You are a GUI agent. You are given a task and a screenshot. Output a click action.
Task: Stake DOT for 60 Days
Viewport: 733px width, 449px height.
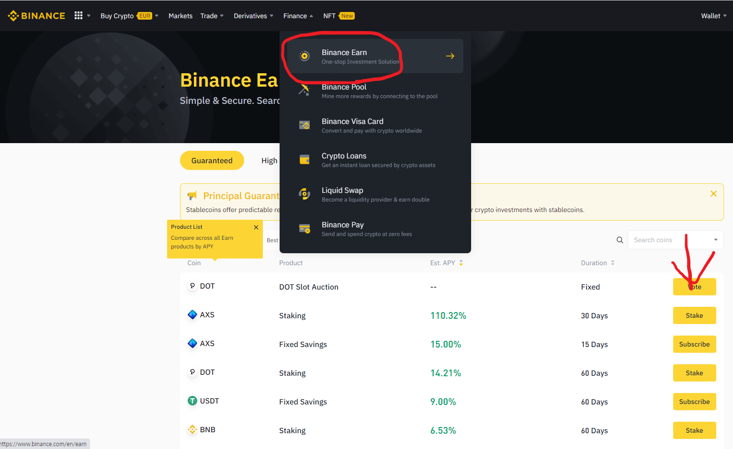coord(694,373)
